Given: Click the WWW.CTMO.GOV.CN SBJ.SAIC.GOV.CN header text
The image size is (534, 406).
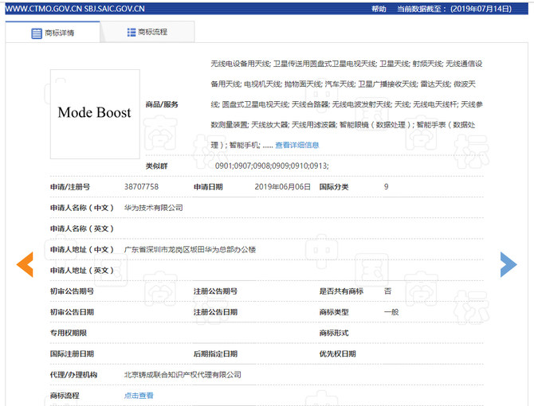Looking at the screenshot, I should pyautogui.click(x=75, y=9).
